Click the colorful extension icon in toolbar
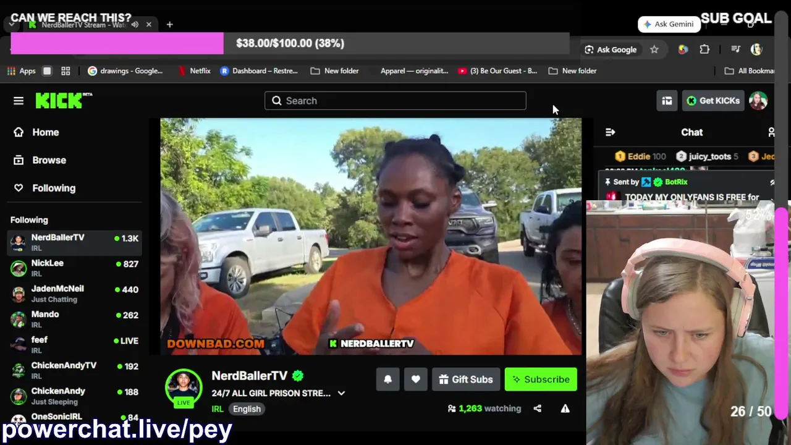The image size is (791, 445). [683, 49]
